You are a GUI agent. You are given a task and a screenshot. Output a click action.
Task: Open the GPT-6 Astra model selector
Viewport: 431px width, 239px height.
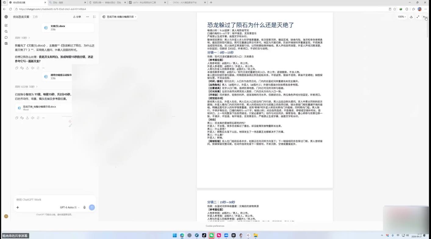70,207
